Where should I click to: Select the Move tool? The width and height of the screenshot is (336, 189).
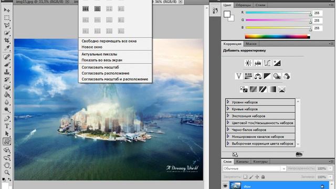[7, 10]
